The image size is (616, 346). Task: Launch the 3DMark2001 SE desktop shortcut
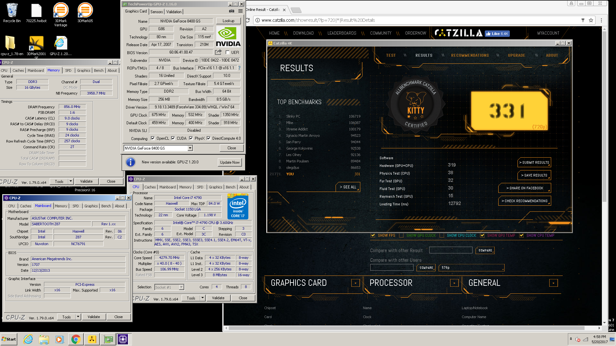click(x=36, y=46)
